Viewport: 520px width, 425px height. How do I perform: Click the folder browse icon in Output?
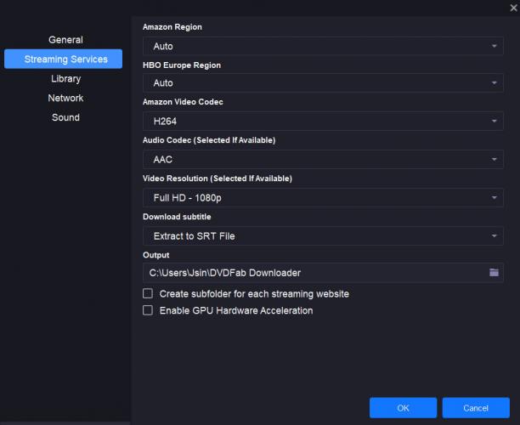[494, 272]
